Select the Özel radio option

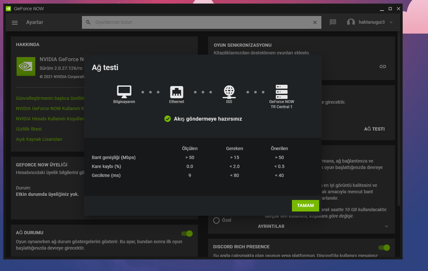point(216,220)
